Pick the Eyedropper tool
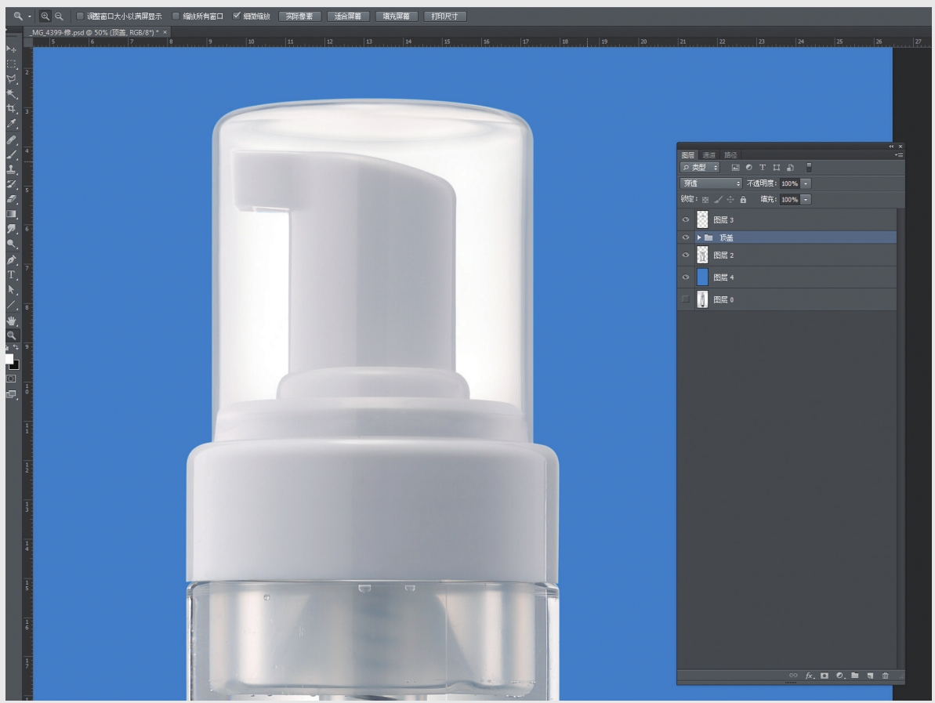The image size is (935, 703). tap(11, 124)
